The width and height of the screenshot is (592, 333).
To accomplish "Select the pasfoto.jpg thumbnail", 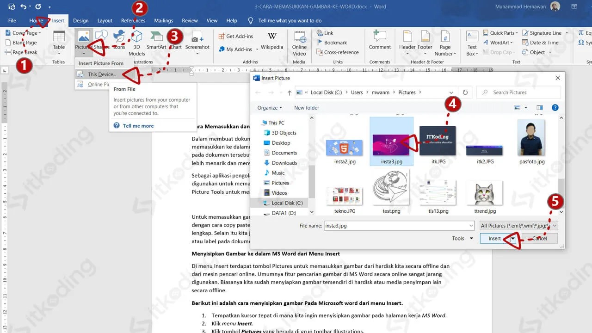I will coord(530,139).
